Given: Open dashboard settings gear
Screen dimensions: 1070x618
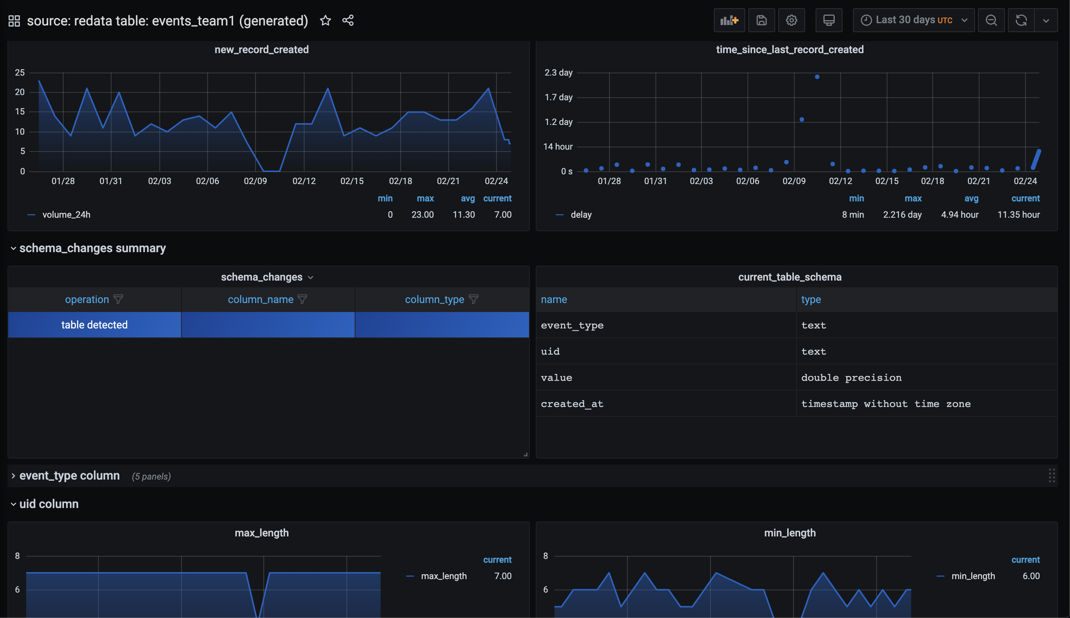Looking at the screenshot, I should tap(791, 20).
